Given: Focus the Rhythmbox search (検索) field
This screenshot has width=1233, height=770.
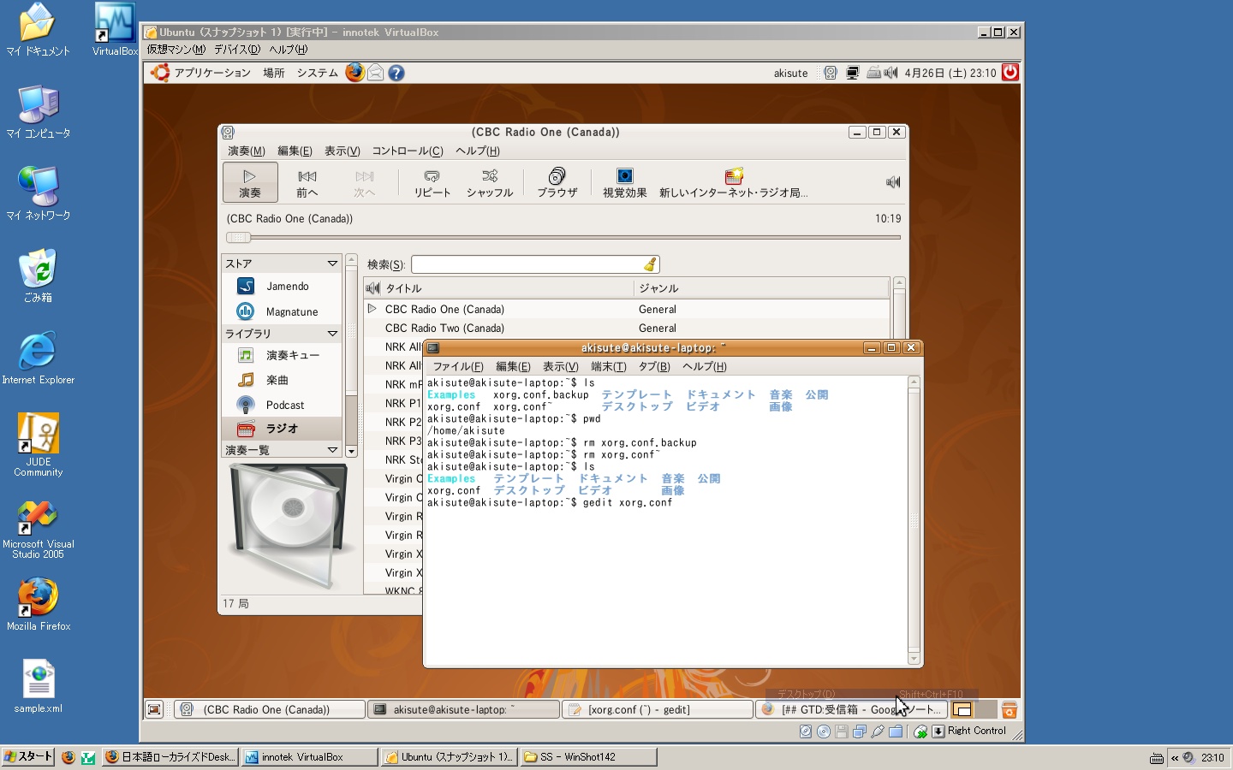Looking at the screenshot, I should [x=527, y=264].
